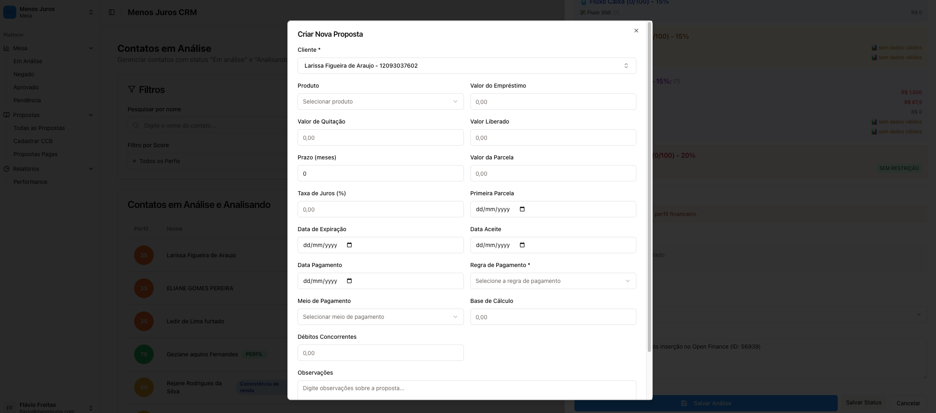Image resolution: width=936 pixels, height=413 pixels.
Task: Open the Regra de Pagamento dropdown
Action: [x=553, y=281]
